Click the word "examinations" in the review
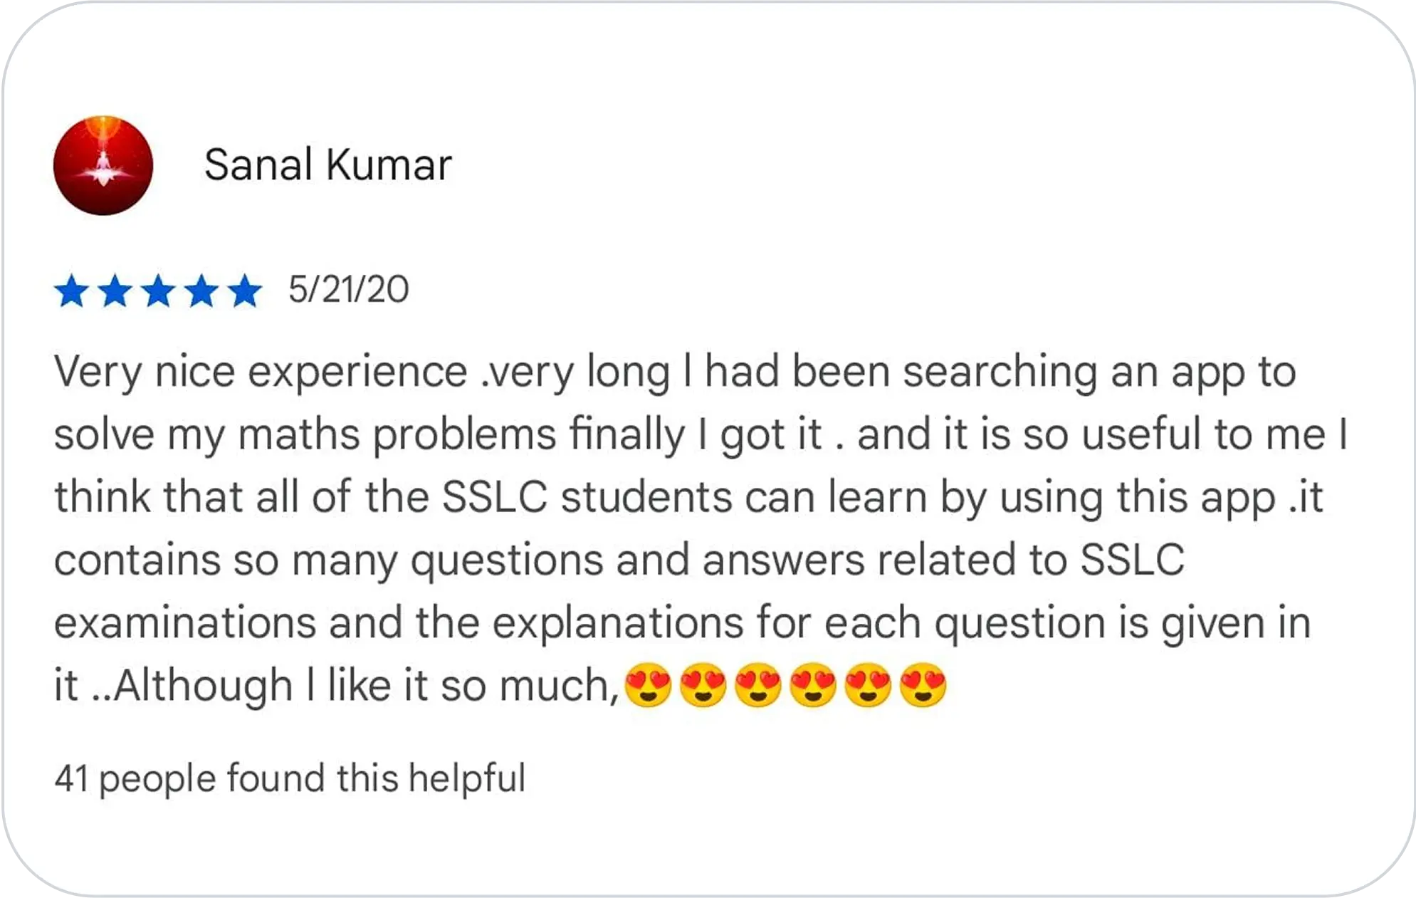Screen dimensions: 1416x898 (x=184, y=622)
